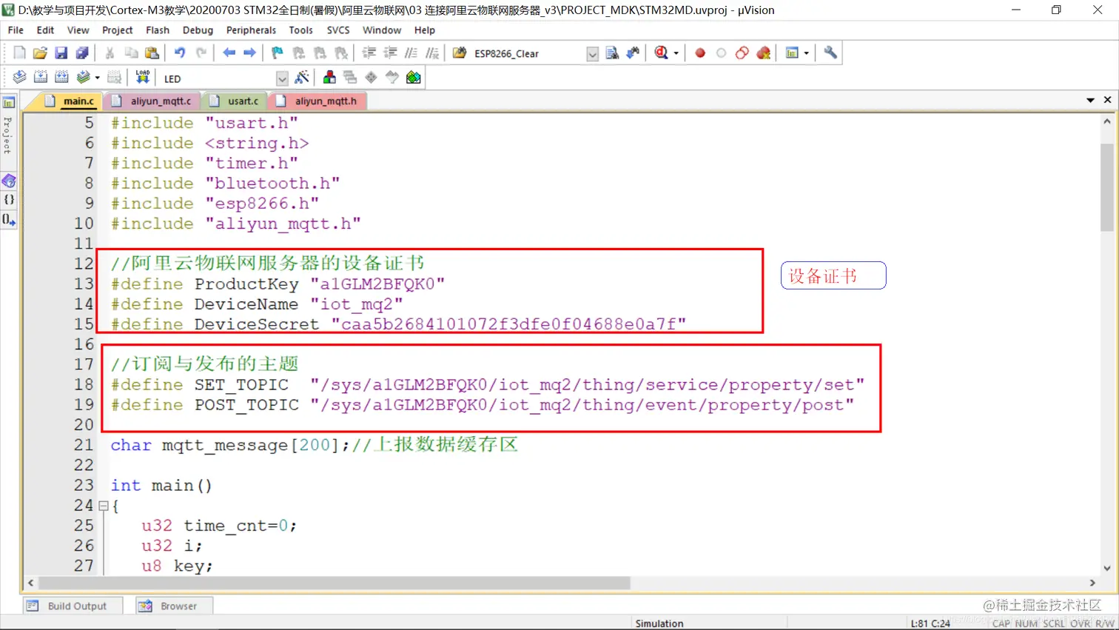Image resolution: width=1119 pixels, height=630 pixels.
Task: Collapse the main function fold at line 24
Action: point(104,506)
